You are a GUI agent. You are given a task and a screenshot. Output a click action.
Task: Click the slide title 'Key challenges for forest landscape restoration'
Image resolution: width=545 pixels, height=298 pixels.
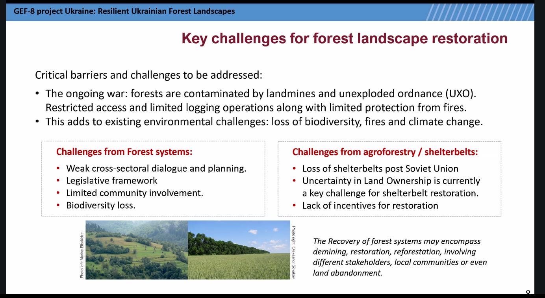point(344,39)
